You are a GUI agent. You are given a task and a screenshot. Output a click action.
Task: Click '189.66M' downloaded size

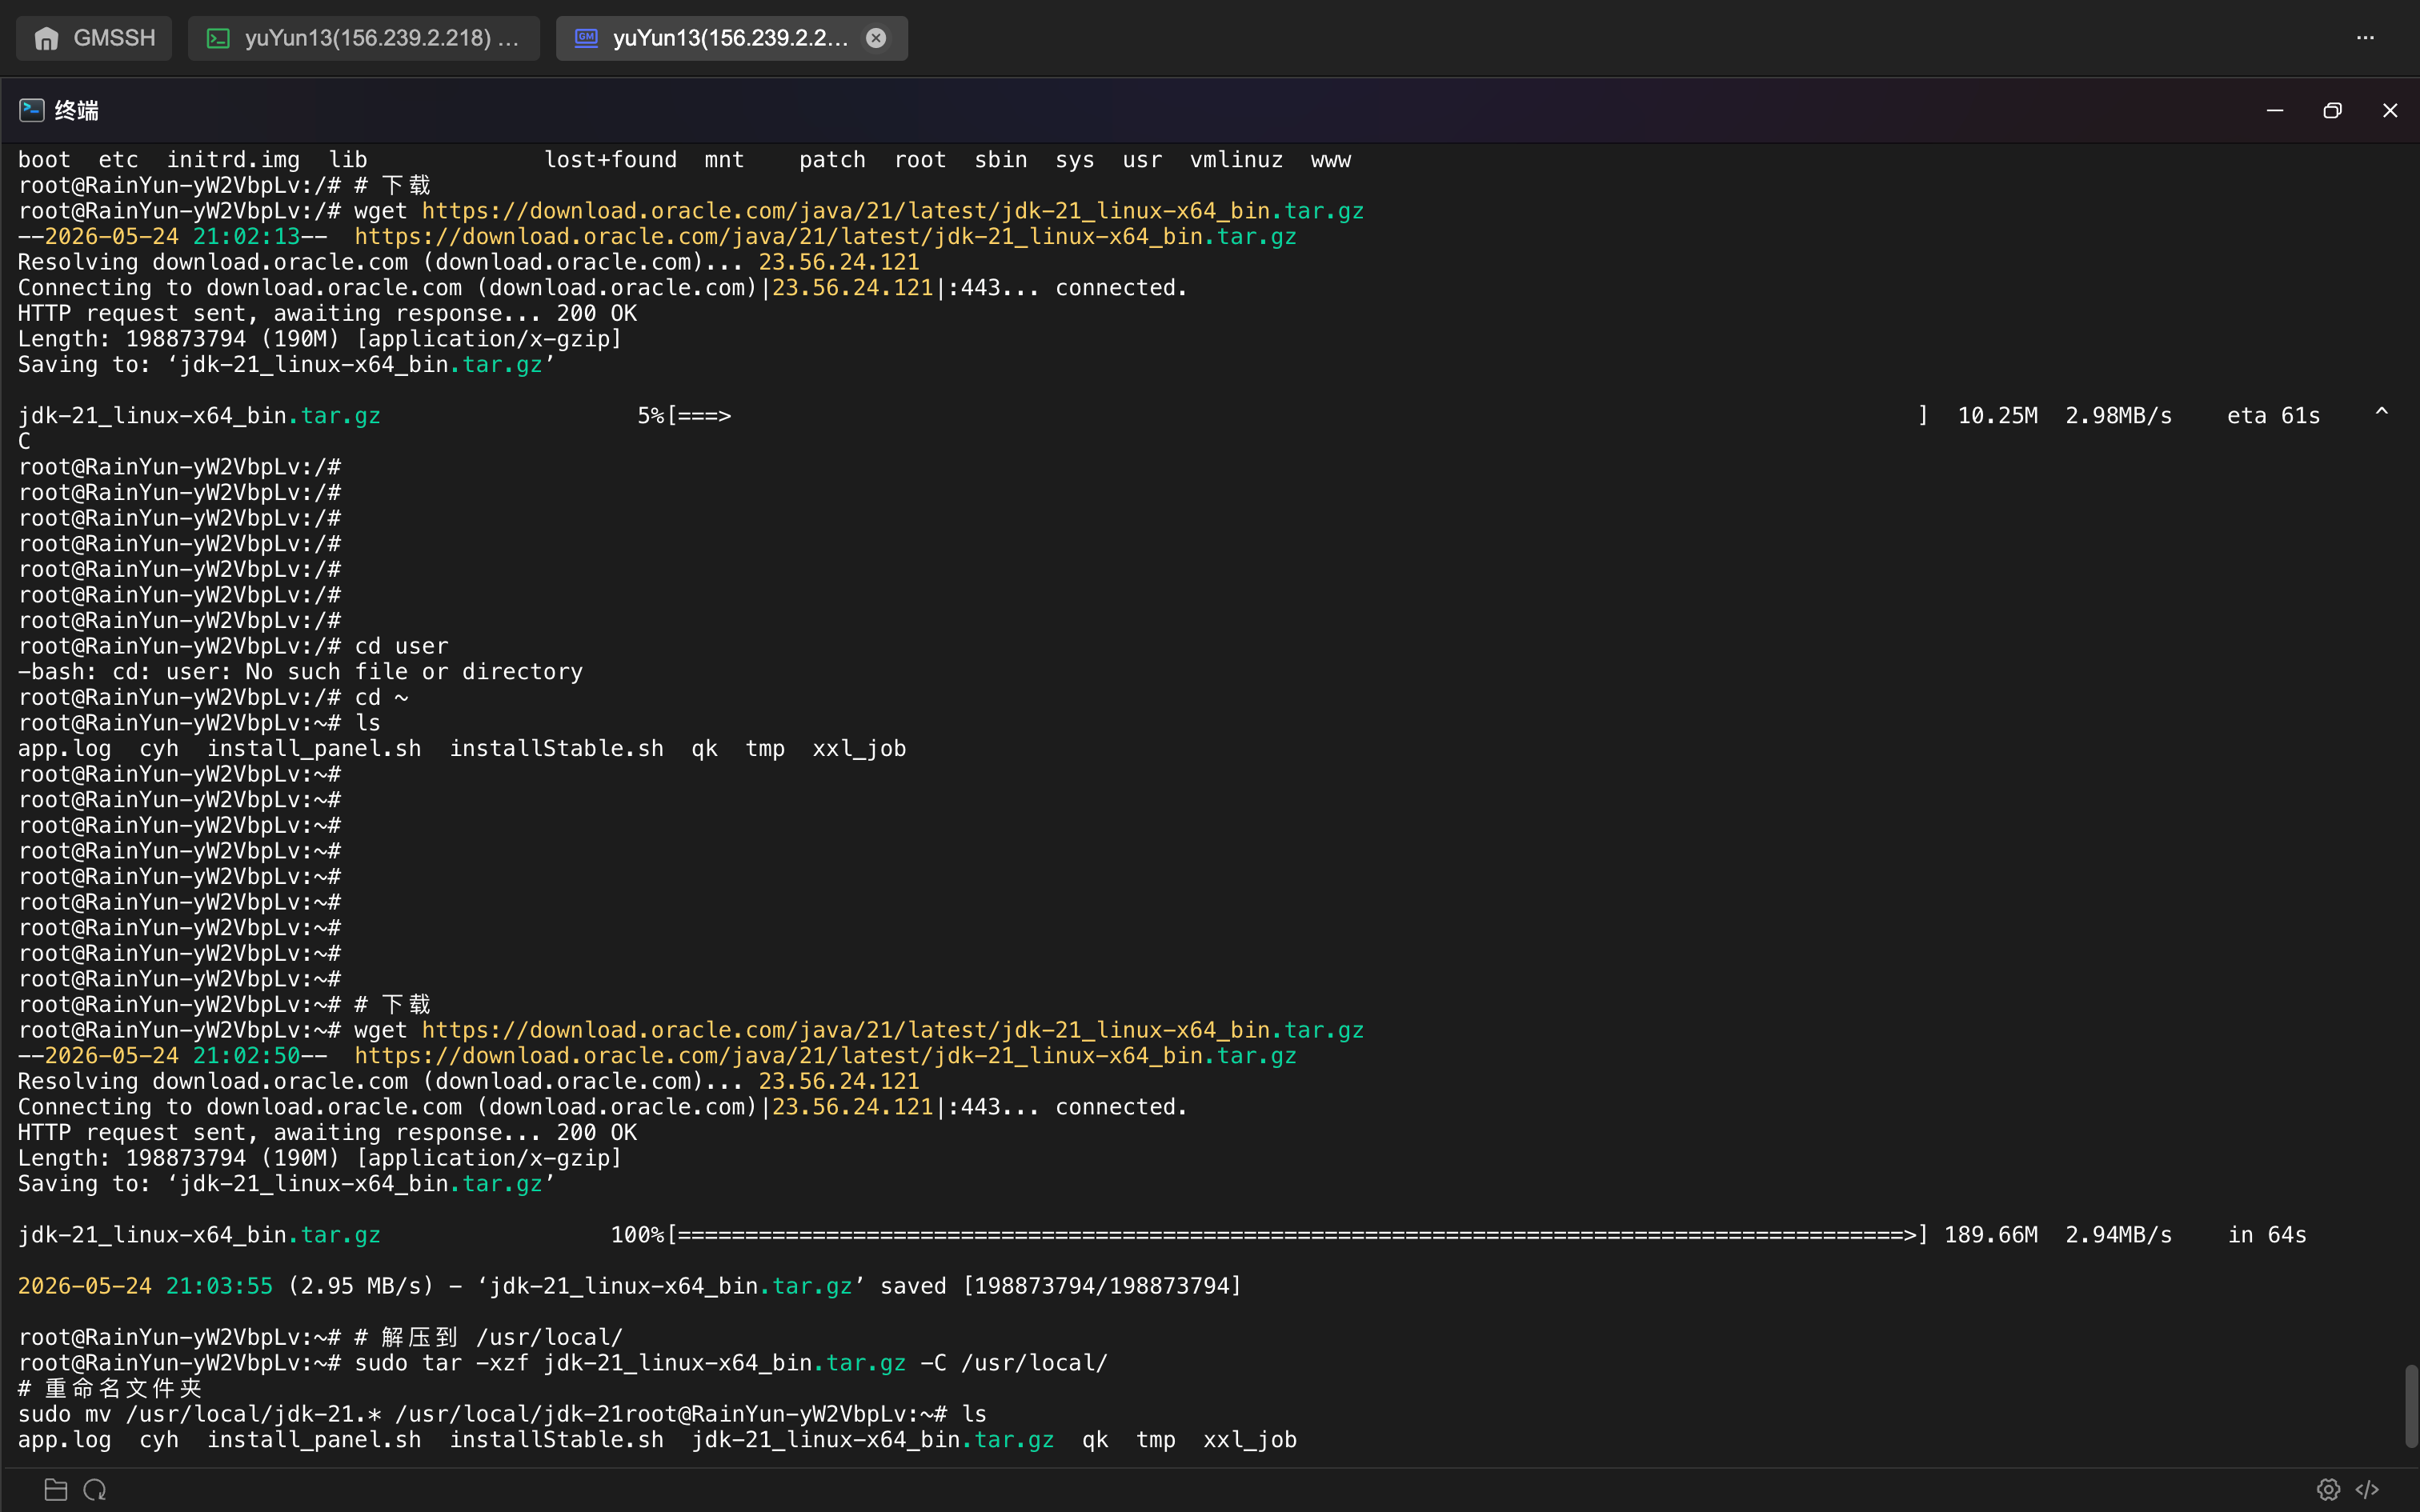[x=1991, y=1235]
